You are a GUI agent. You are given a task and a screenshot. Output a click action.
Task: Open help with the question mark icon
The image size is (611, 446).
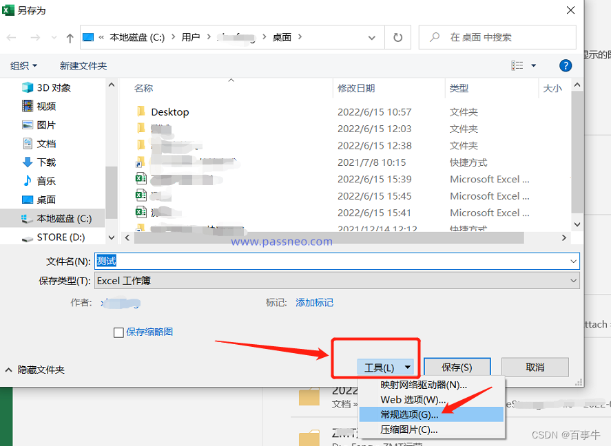coord(566,65)
